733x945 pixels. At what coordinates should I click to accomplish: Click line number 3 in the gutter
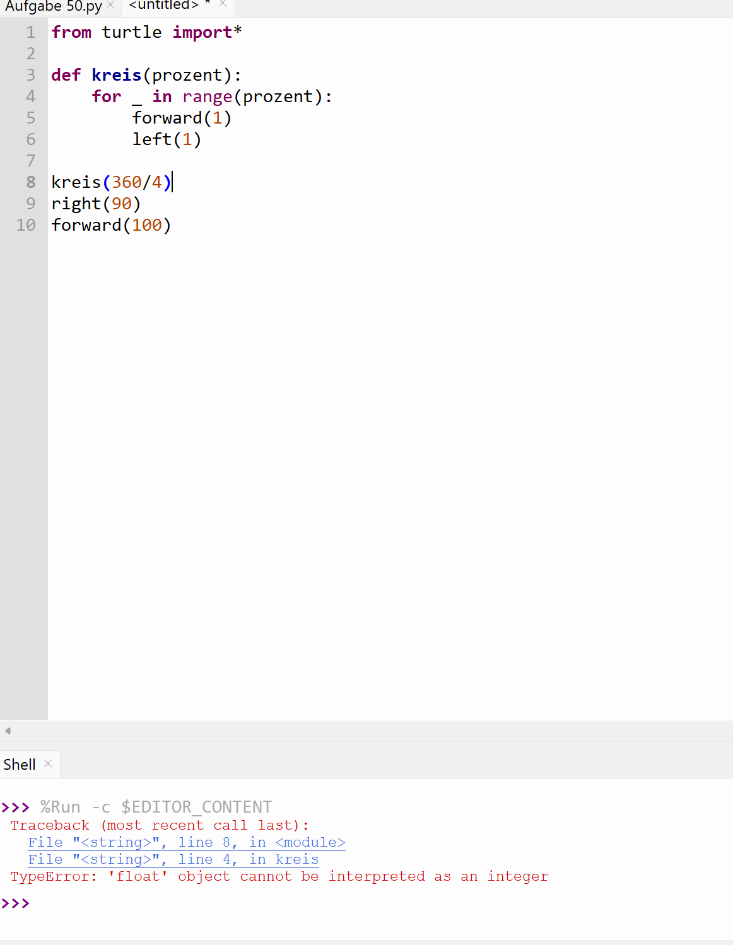click(30, 75)
